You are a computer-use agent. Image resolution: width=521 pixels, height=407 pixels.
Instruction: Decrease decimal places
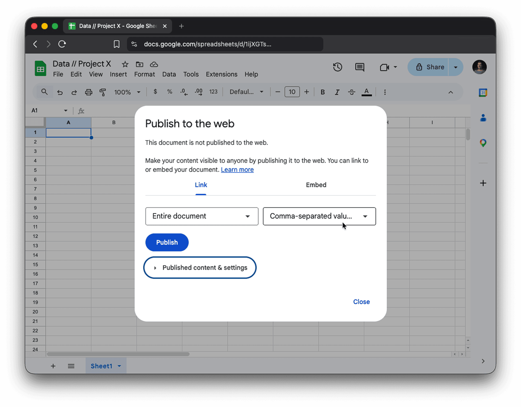[184, 92]
